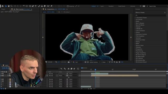Open the Preview panel header
Viewport: 168px width, 94px height.
[138, 9]
